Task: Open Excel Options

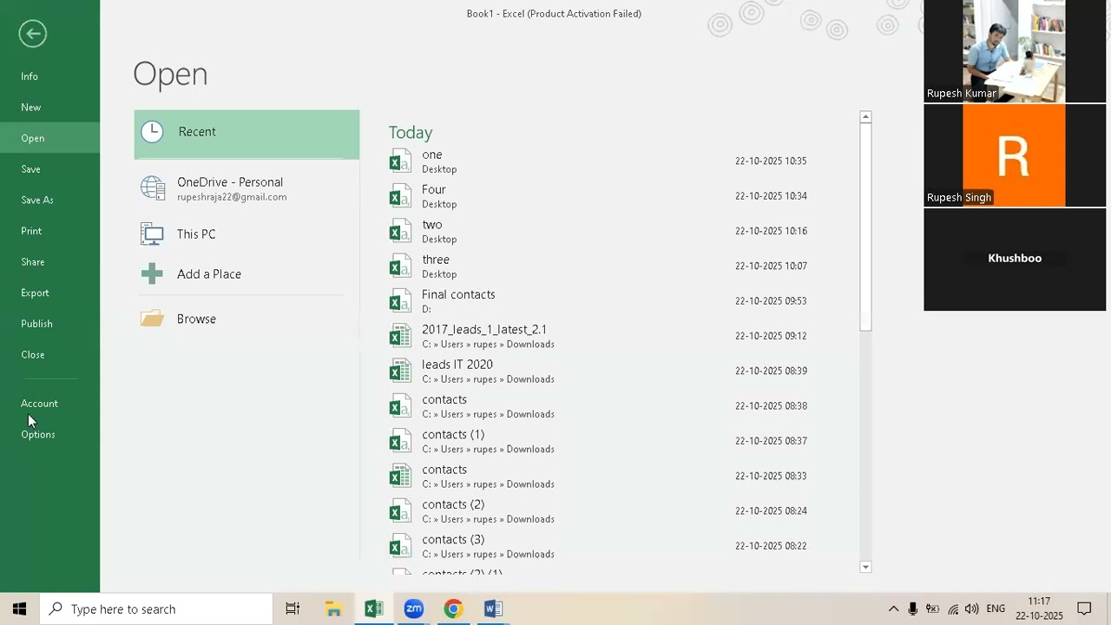Action: (x=38, y=435)
